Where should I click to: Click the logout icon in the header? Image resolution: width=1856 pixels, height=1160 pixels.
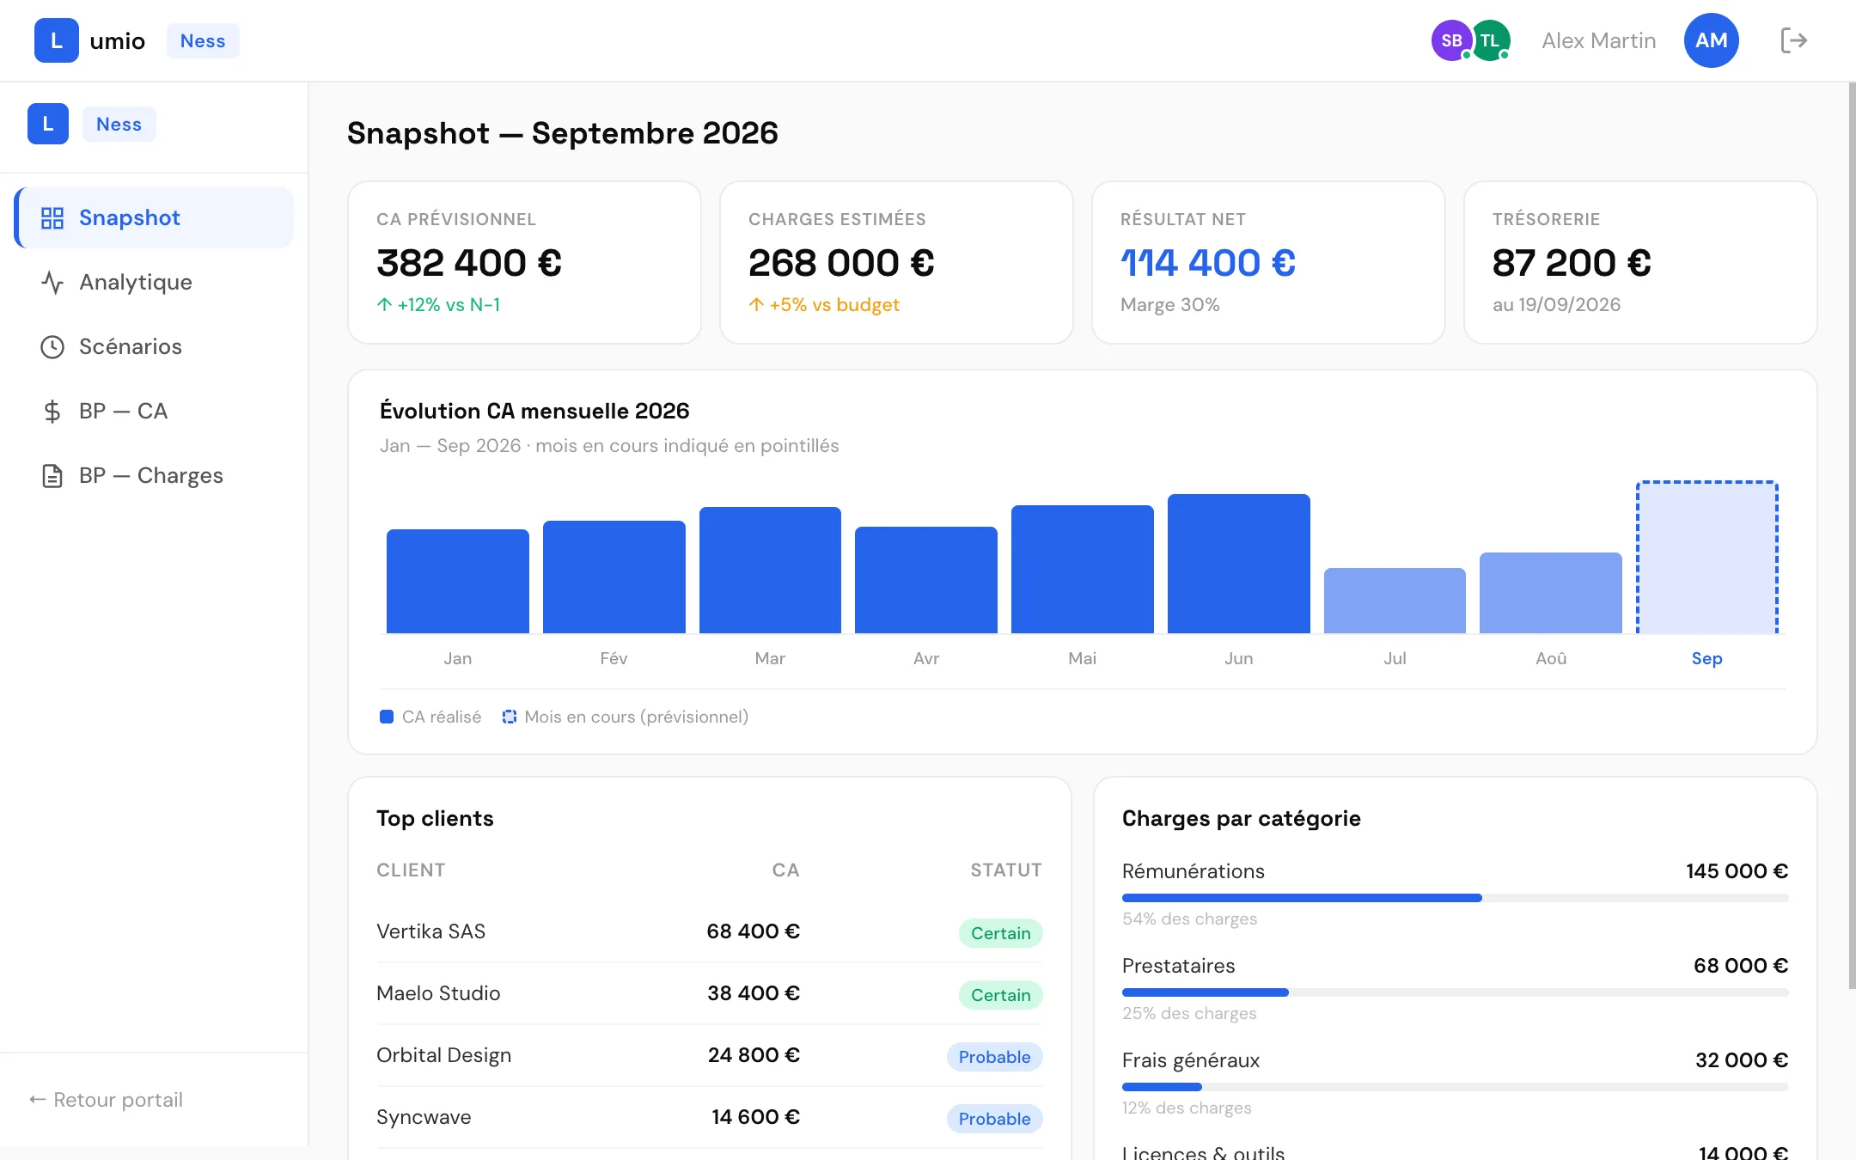(x=1794, y=40)
